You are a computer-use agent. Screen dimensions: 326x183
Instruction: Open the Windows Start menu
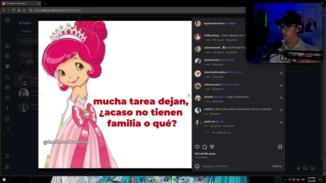(4, 180)
